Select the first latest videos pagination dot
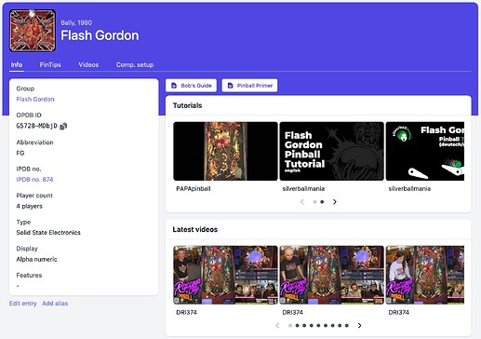This screenshot has width=481, height=339. tap(290, 325)
